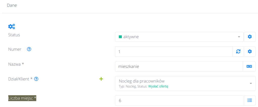Select the Dane tab header
The image size is (258, 107).
click(12, 5)
